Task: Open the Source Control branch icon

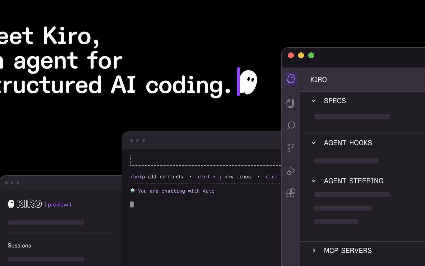Action: (291, 148)
